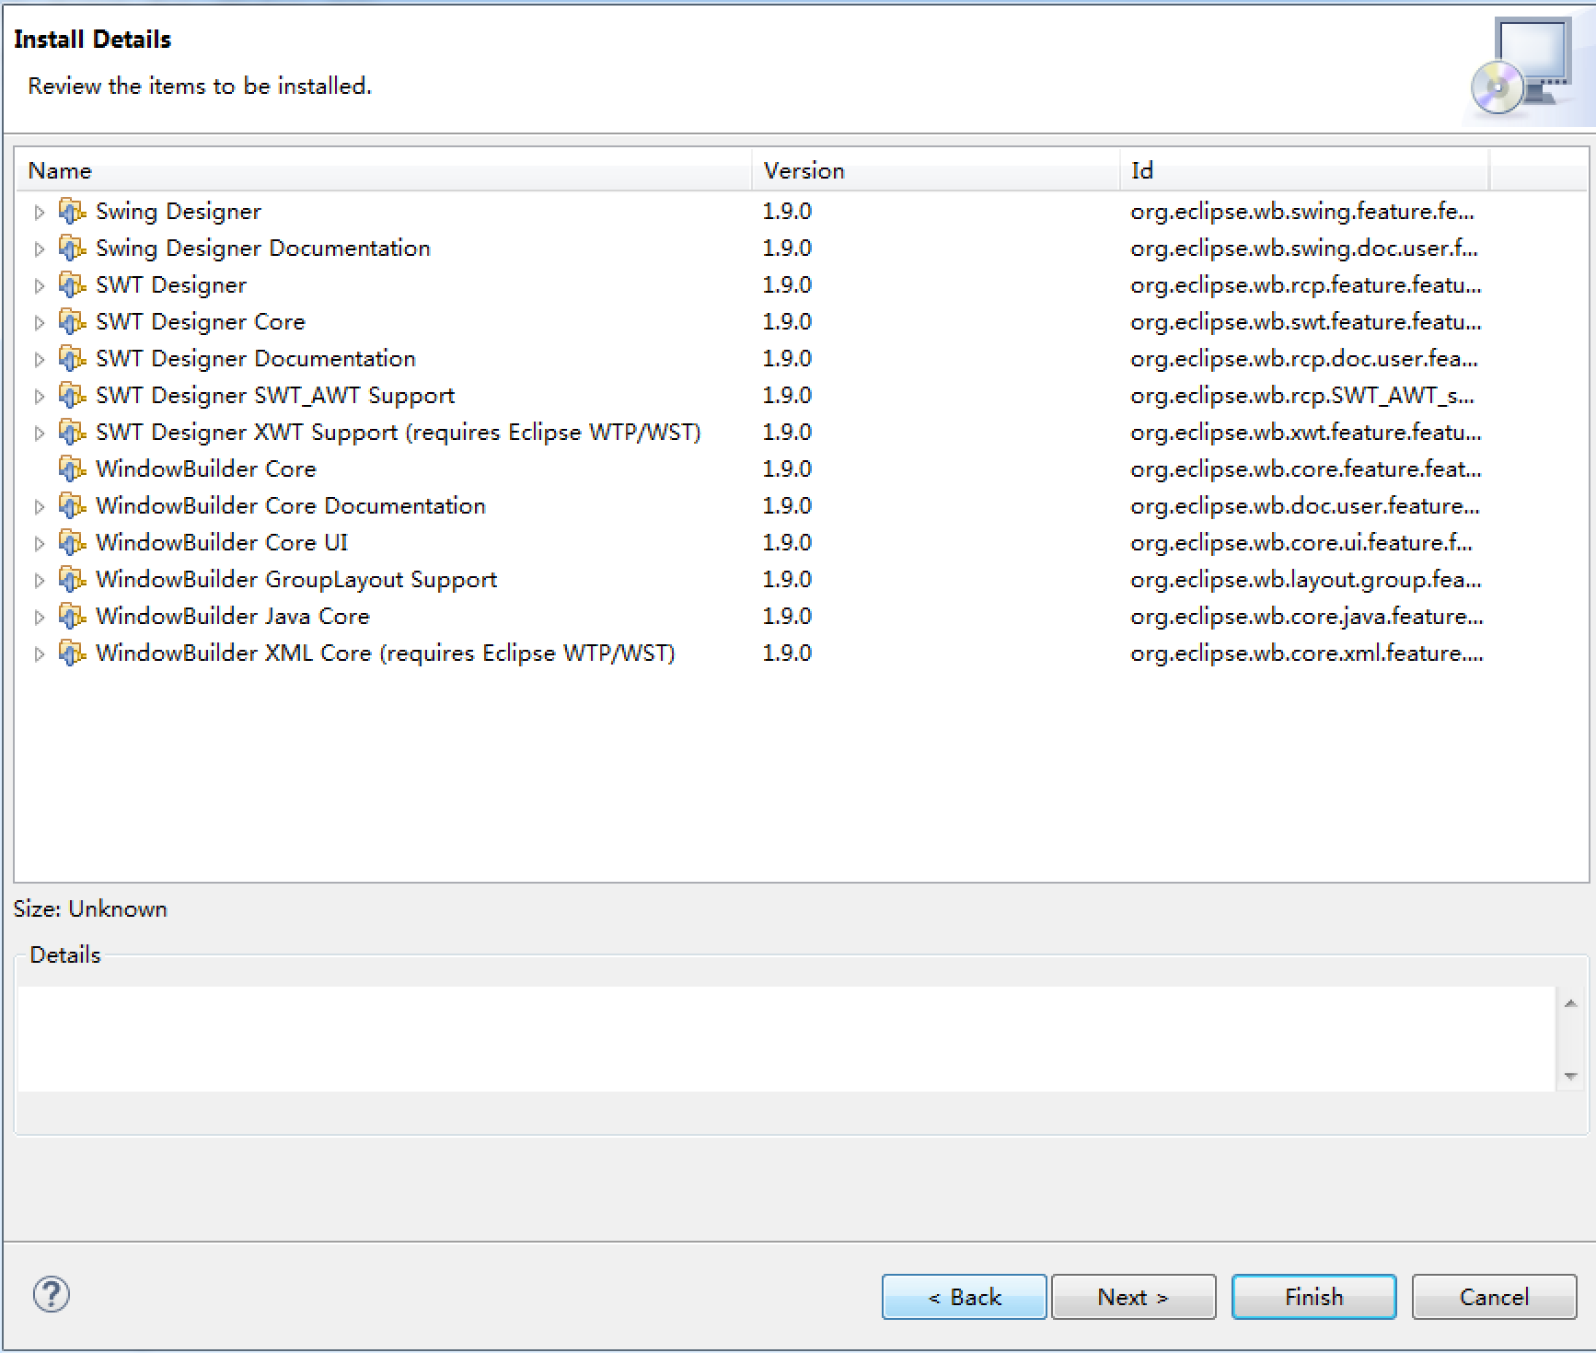This screenshot has height=1353, width=1596.
Task: Click the Details pane scroll down arrow
Action: click(1570, 1076)
